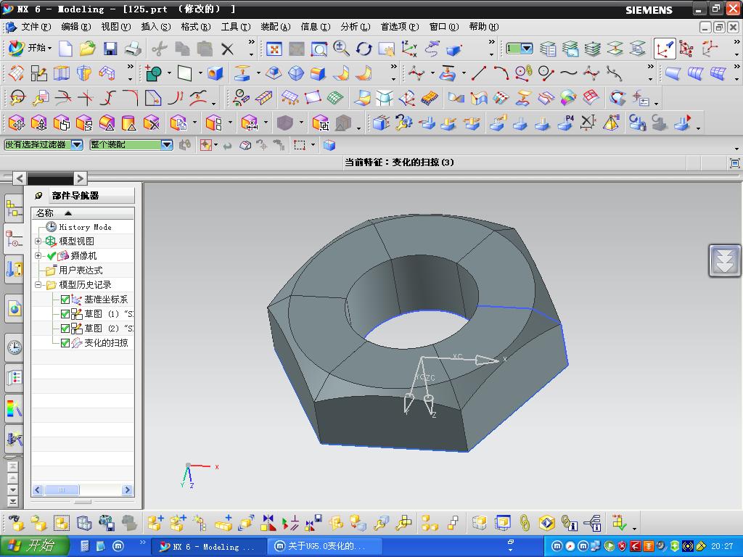743x557 pixels.
Task: Click the Sketch icon in the feature toolbar
Action: (39, 73)
